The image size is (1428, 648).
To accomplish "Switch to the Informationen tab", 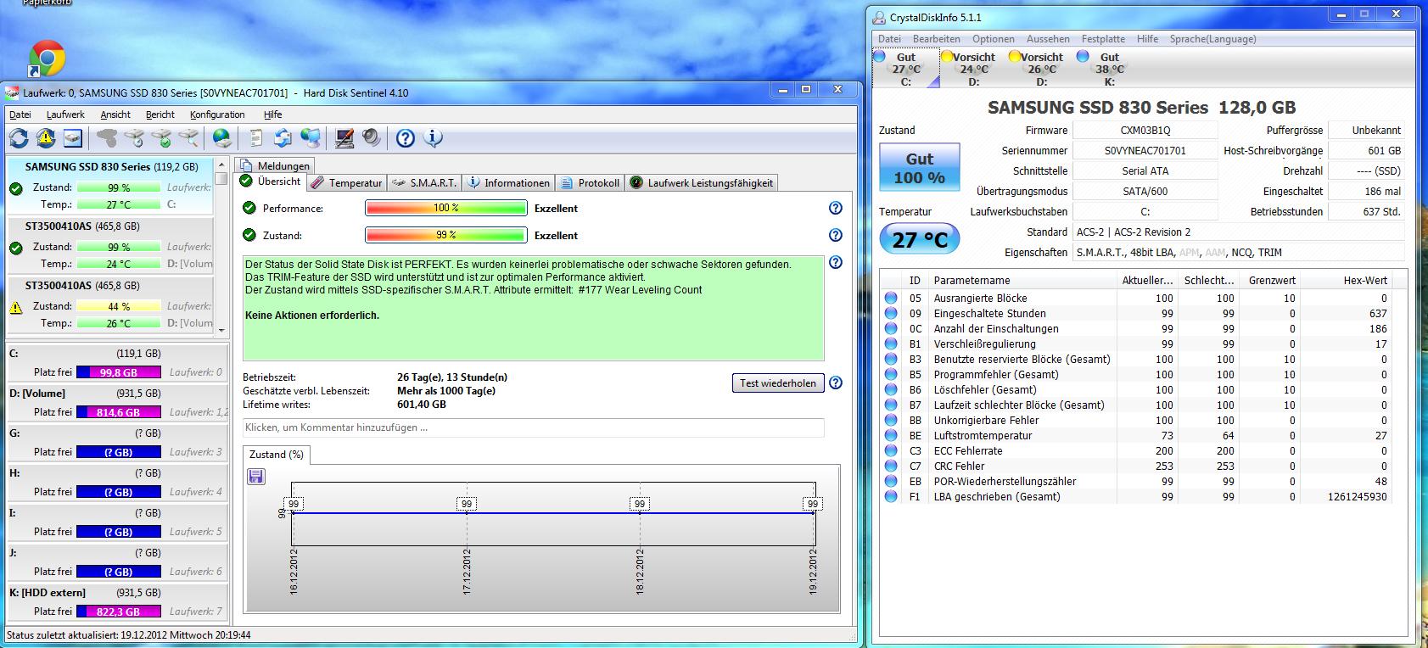I will (x=509, y=182).
